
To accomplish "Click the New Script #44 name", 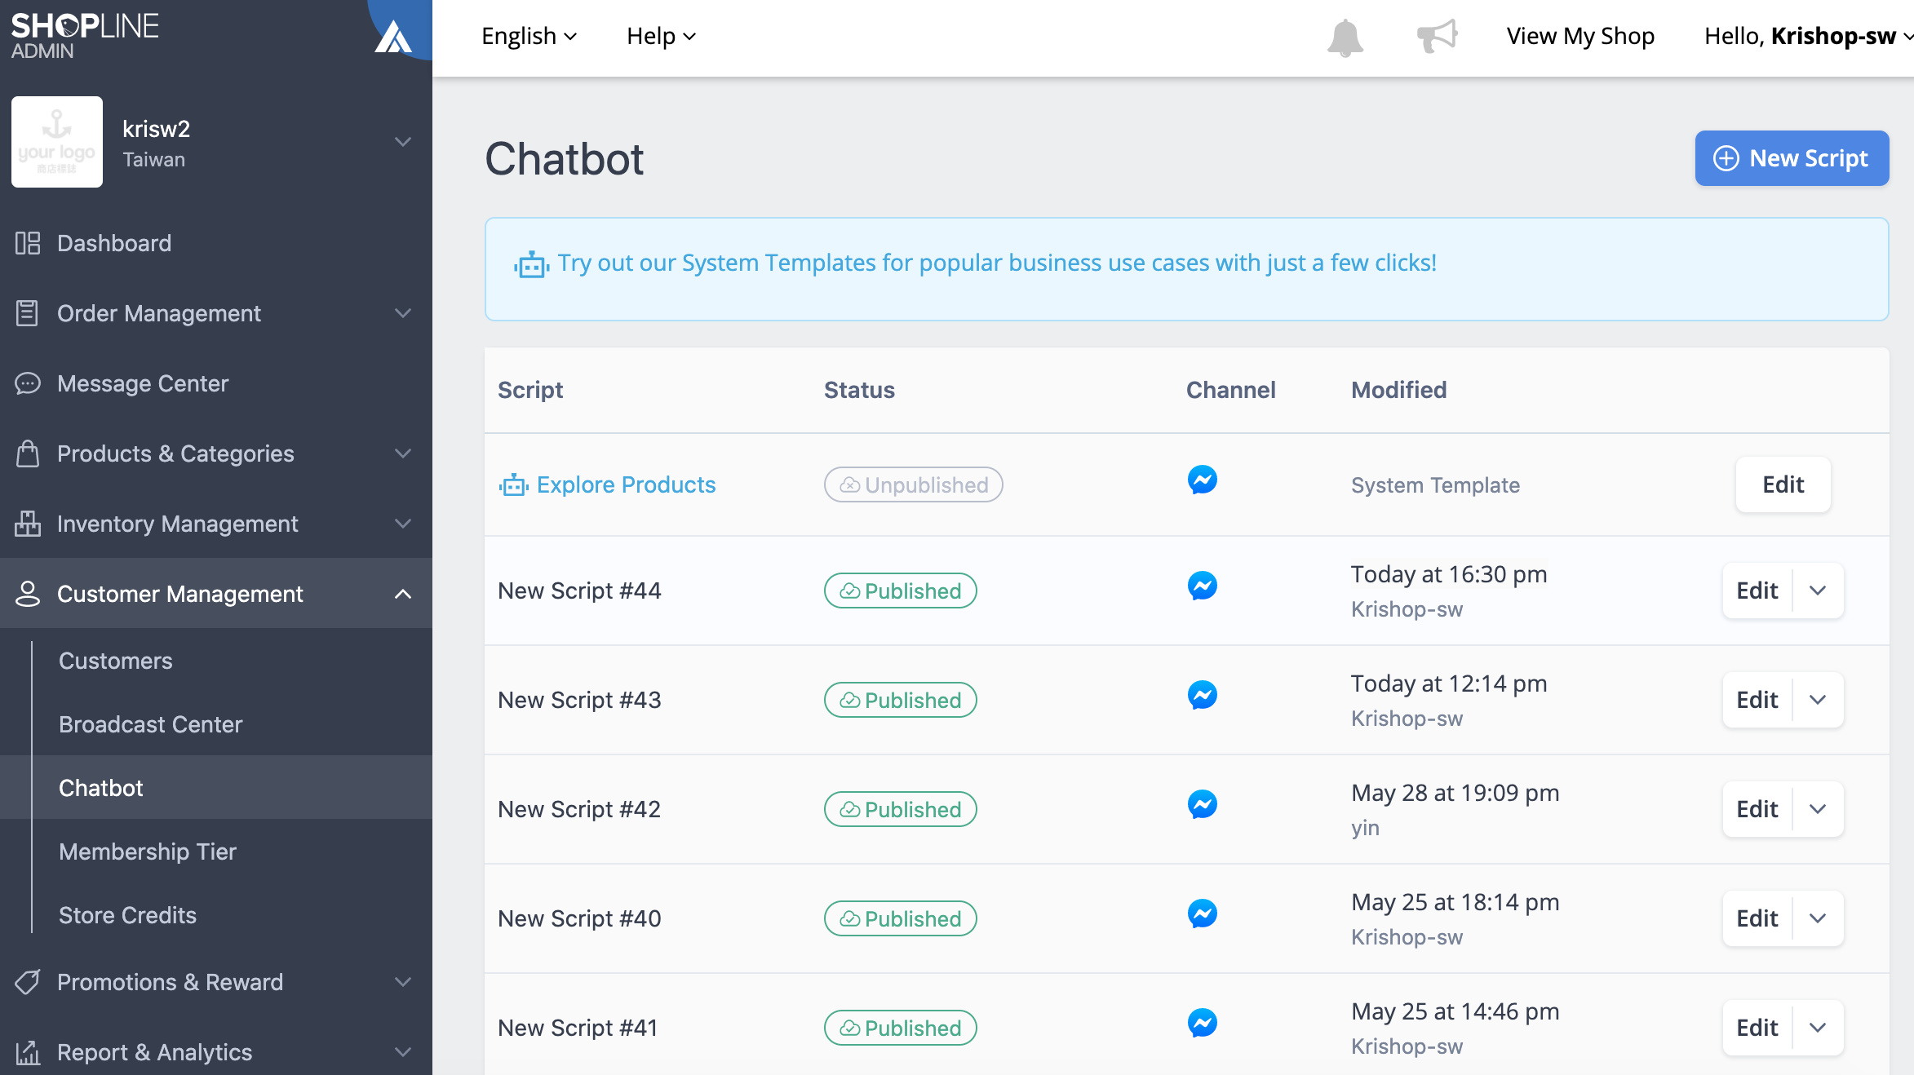I will point(579,591).
